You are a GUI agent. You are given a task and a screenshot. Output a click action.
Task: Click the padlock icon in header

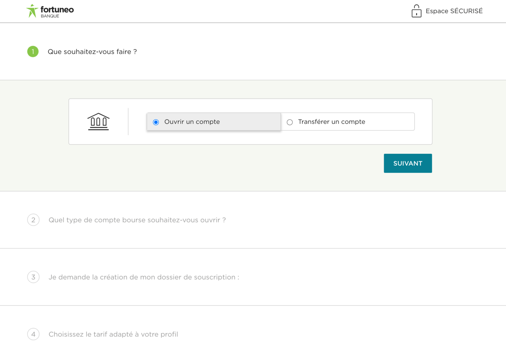point(416,11)
